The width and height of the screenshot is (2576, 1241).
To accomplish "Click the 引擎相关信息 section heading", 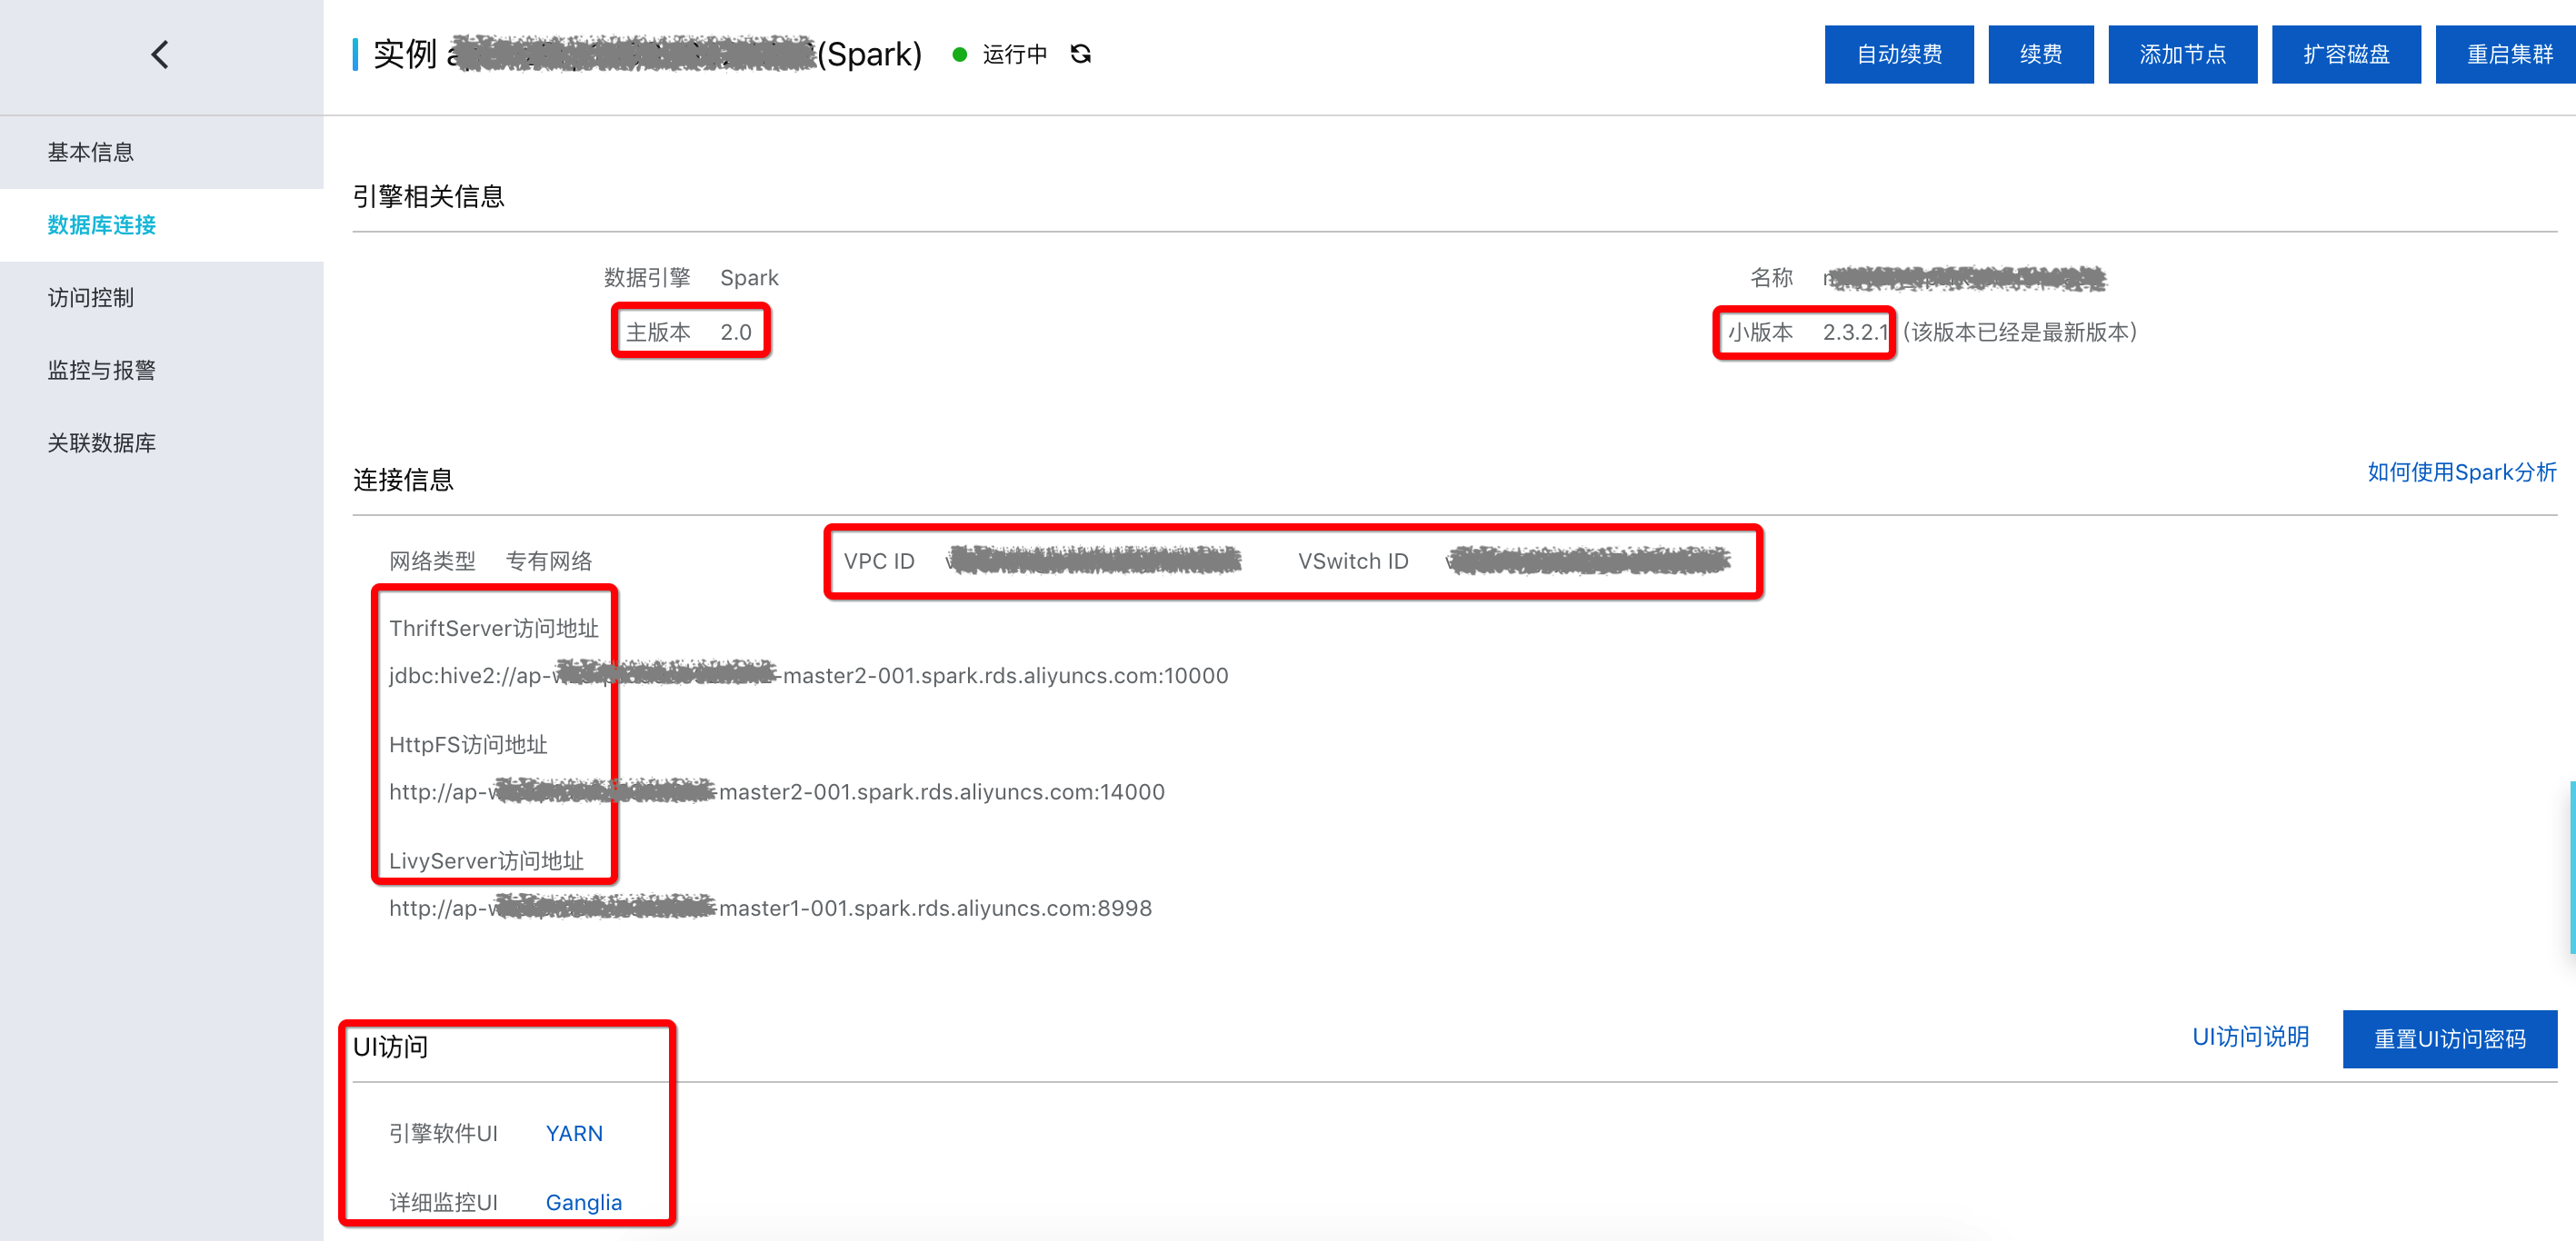I will point(428,196).
